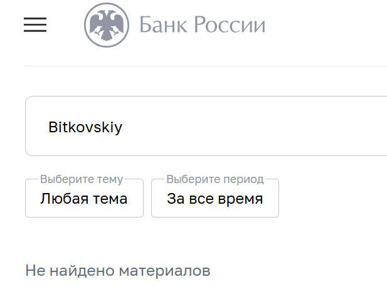This screenshot has width=387, height=304.
Task: Click the "Выберите тему" field label
Action: tap(82, 179)
